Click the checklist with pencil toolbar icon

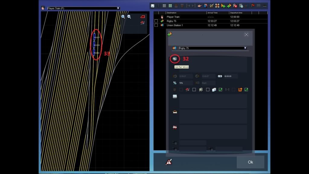[x=212, y=6]
